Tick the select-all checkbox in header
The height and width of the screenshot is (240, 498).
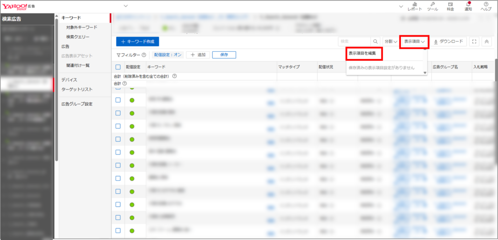tap(118, 67)
